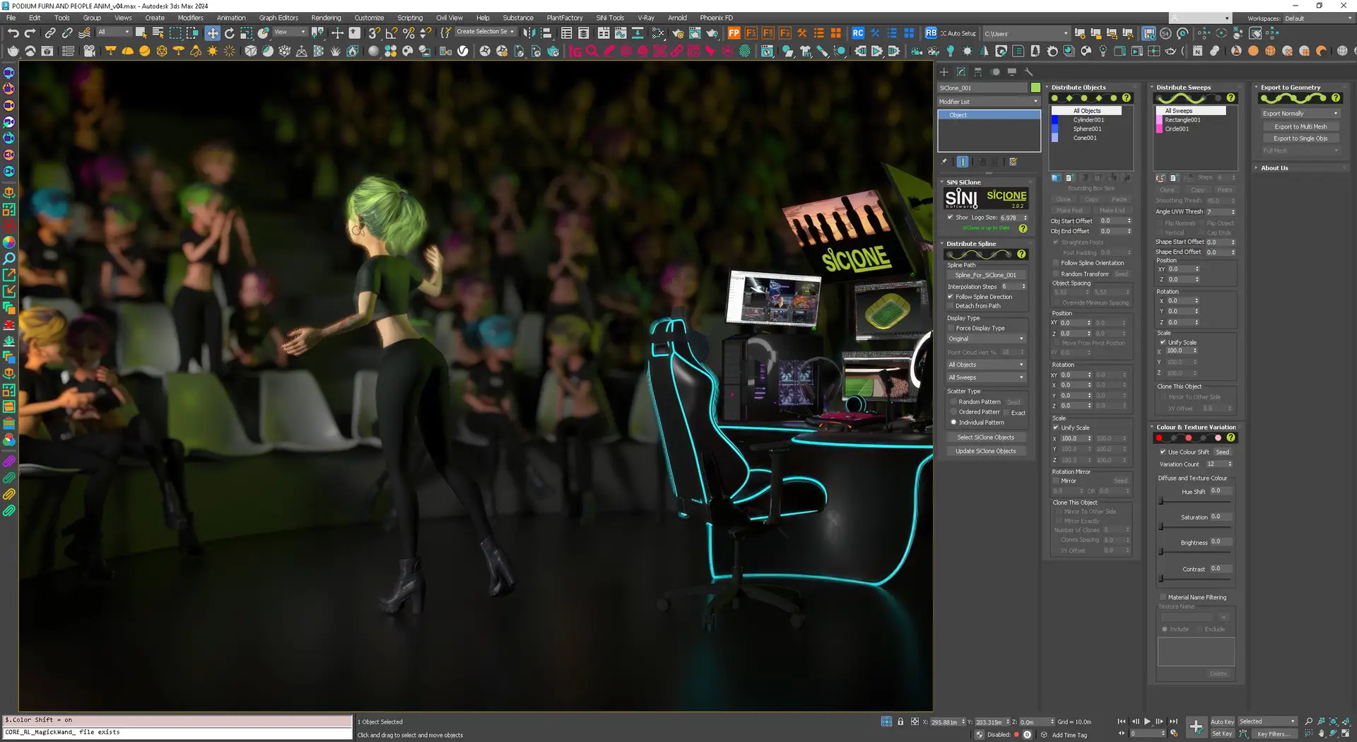Click the teapot primitive icon
The height and width of the screenshot is (742, 1357).
point(13,51)
